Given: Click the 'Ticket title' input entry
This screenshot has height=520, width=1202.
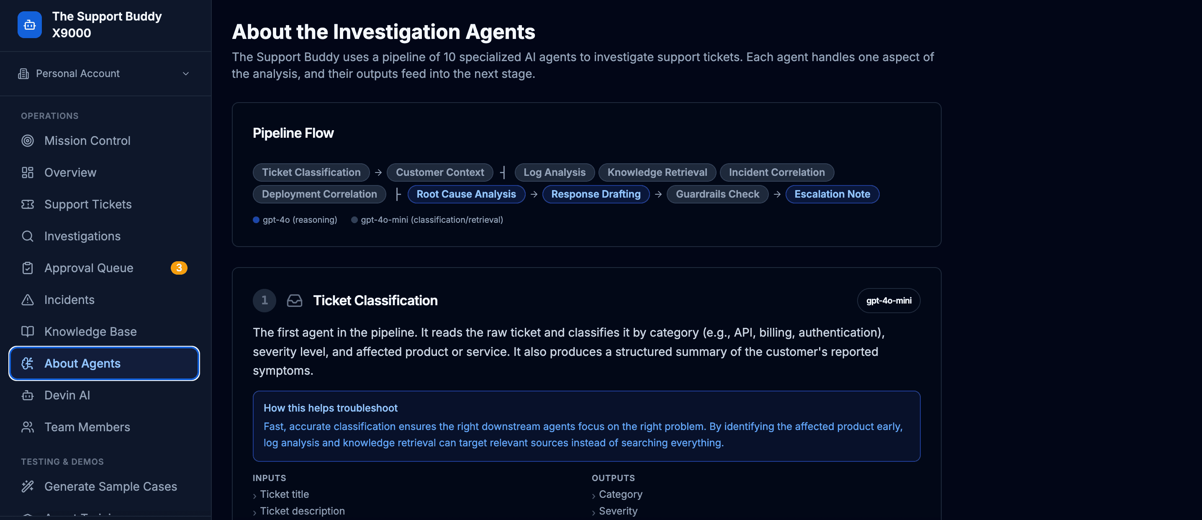Looking at the screenshot, I should click(285, 494).
